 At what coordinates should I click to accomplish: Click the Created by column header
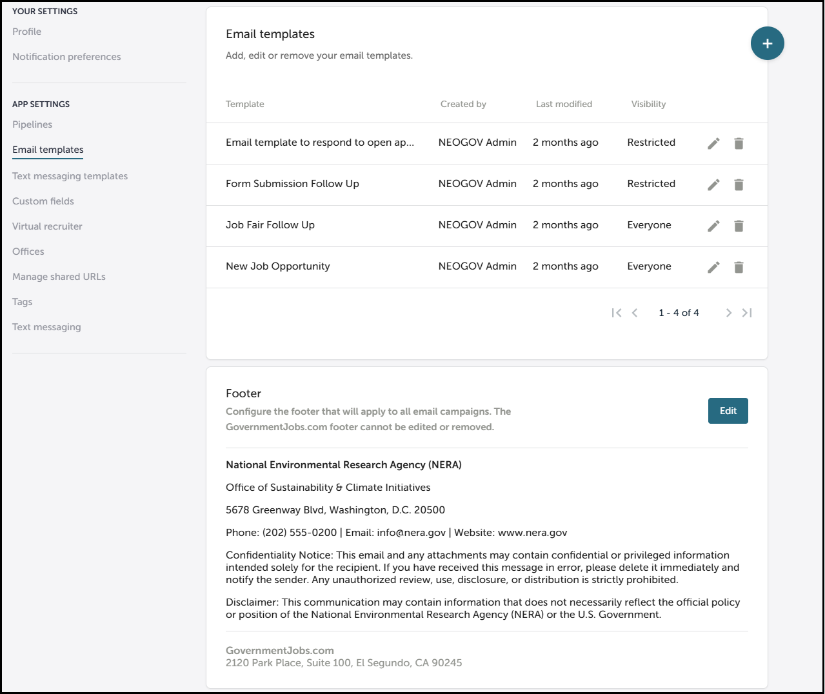463,104
